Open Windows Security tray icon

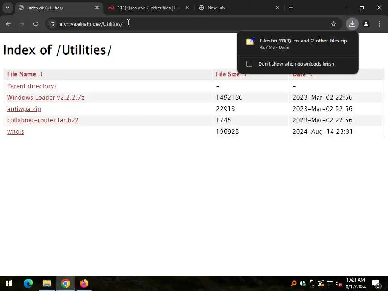(x=303, y=283)
